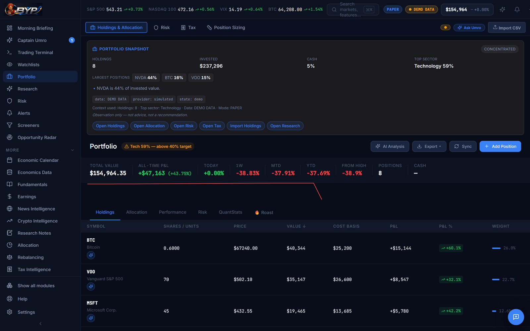Viewport: 530px width, 331px height.
Task: Click Add Position button
Action: tap(500, 146)
